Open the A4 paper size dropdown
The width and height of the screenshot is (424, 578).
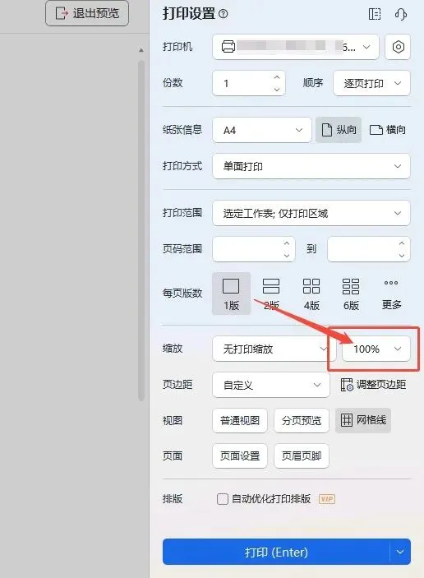click(x=262, y=130)
